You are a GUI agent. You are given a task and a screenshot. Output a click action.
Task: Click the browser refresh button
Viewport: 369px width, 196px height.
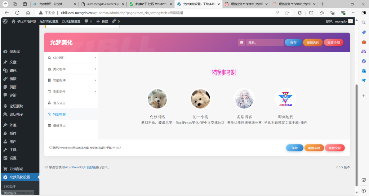17,13
